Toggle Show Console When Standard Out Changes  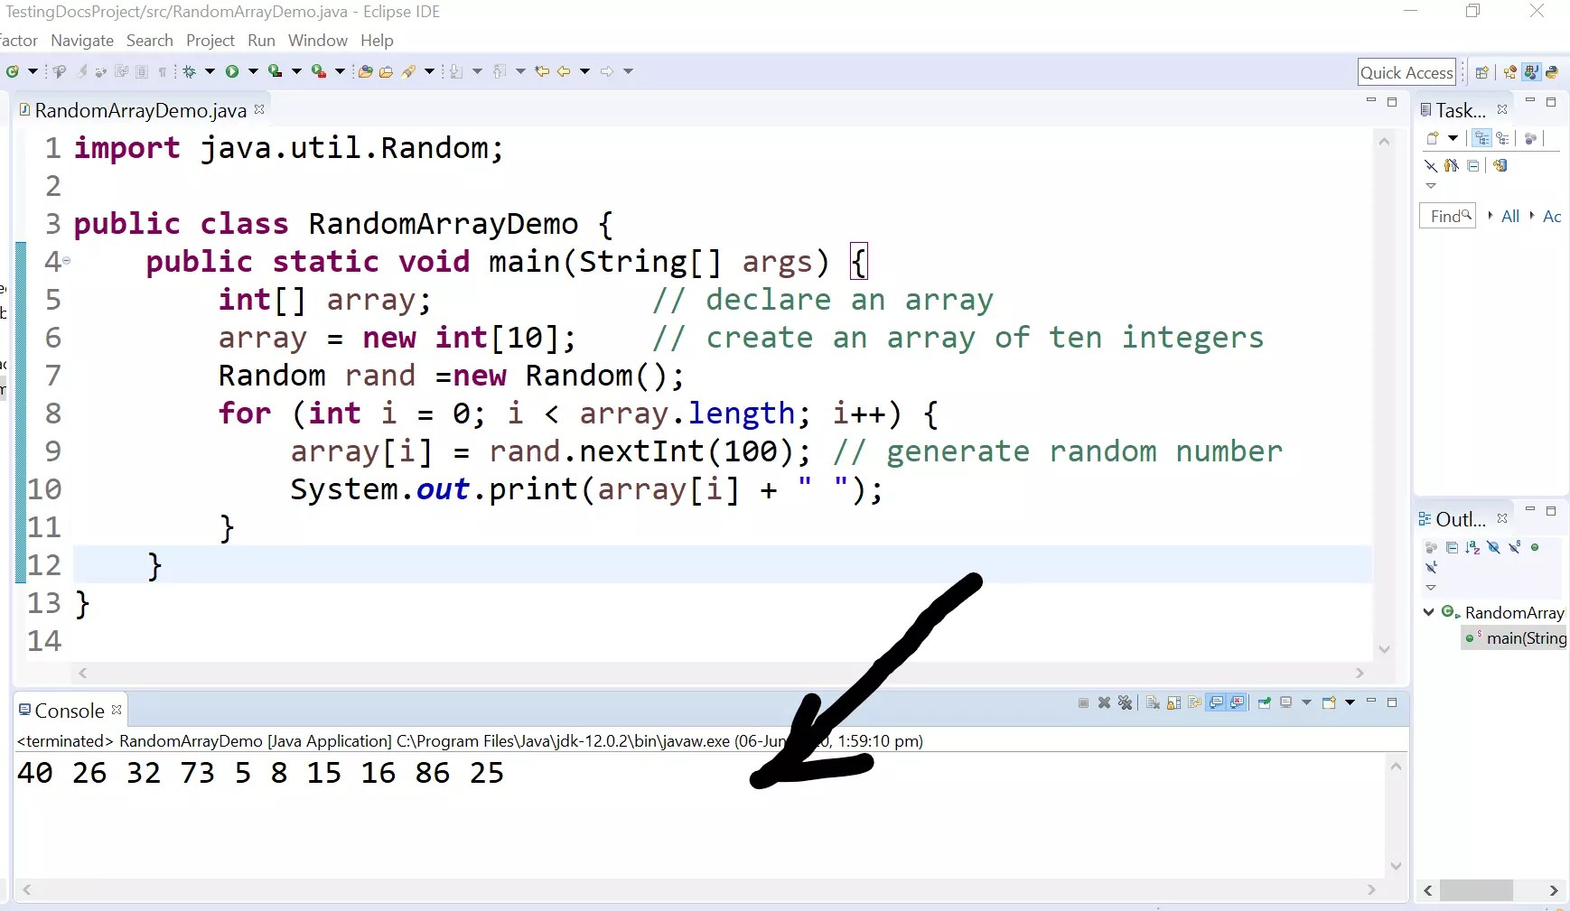1218,703
